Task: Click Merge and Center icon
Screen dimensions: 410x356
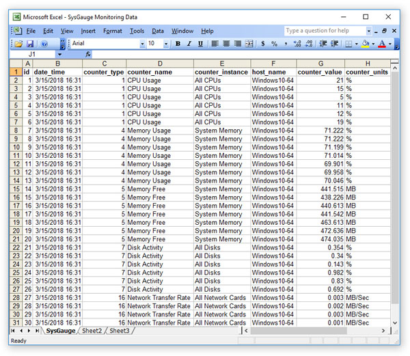Action: [x=249, y=44]
